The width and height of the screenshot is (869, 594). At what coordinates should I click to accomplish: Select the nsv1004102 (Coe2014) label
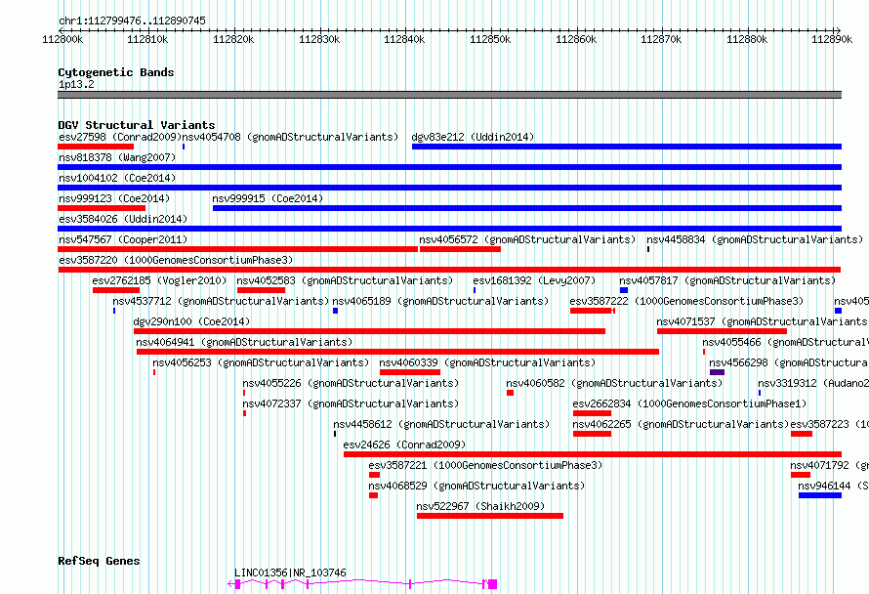pos(117,178)
